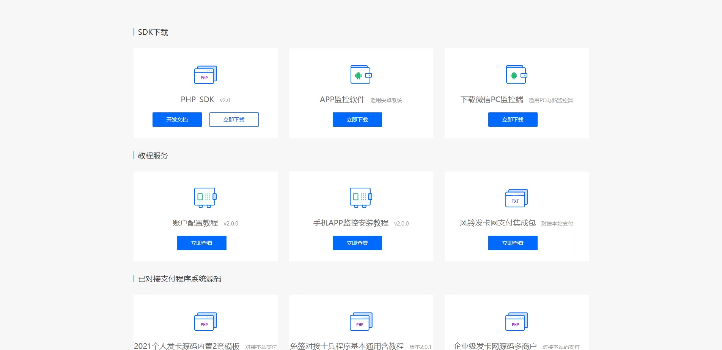Viewport: 722px width, 350px height.
Task: View 账户配置教程 via 立即查看
Action: click(x=201, y=243)
